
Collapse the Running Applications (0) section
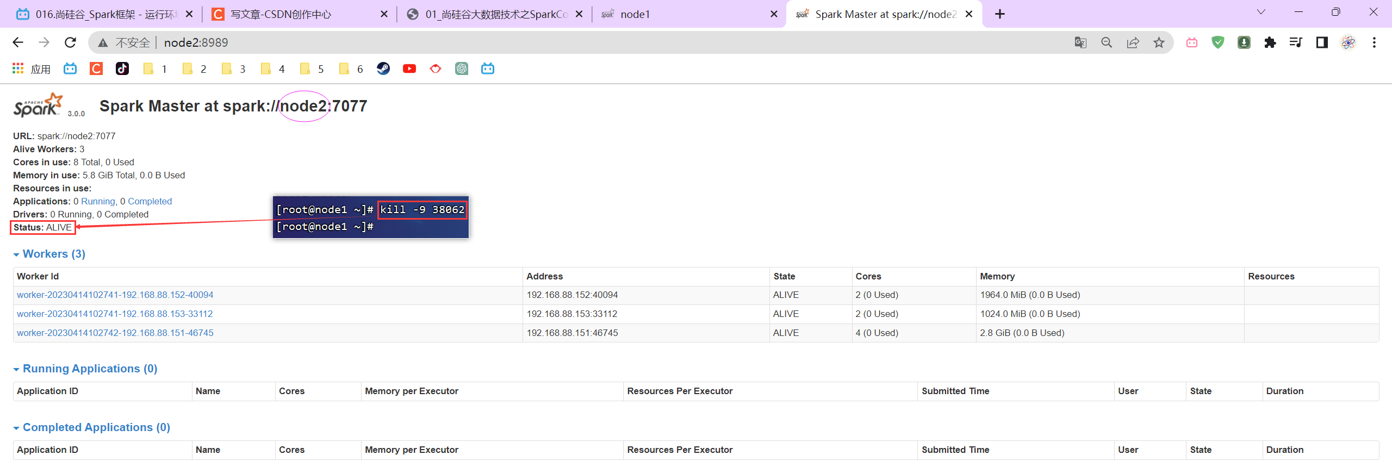point(85,369)
